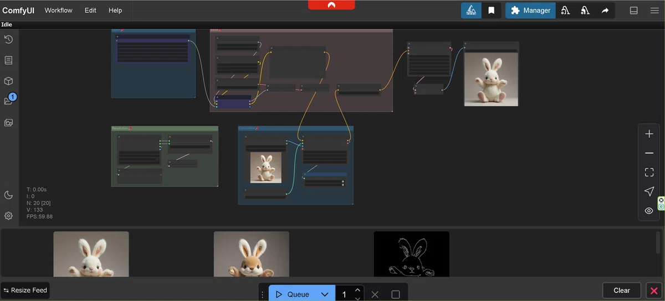
Task: Click the Queue run button
Action: click(x=292, y=294)
